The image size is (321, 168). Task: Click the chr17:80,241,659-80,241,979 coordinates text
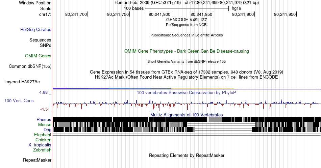coord(222,3)
